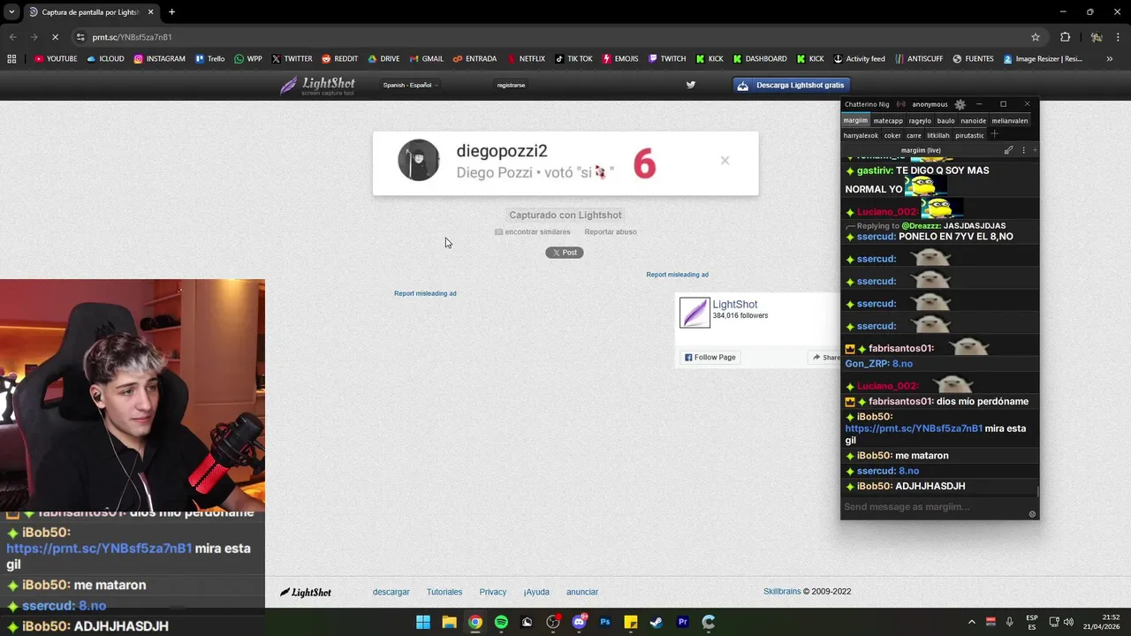
Task: Open the Activity feed bookmark
Action: [x=859, y=59]
